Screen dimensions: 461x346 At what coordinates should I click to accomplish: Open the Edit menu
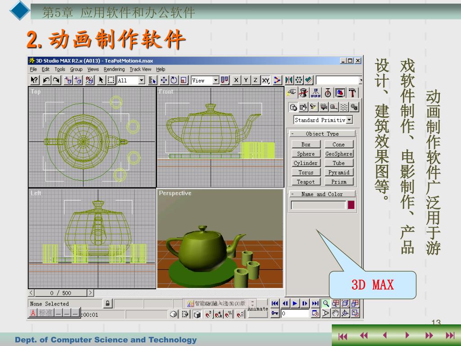point(45,69)
